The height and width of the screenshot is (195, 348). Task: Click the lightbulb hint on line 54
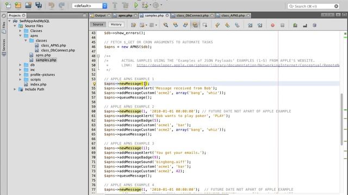pyautogui.click(x=94, y=84)
